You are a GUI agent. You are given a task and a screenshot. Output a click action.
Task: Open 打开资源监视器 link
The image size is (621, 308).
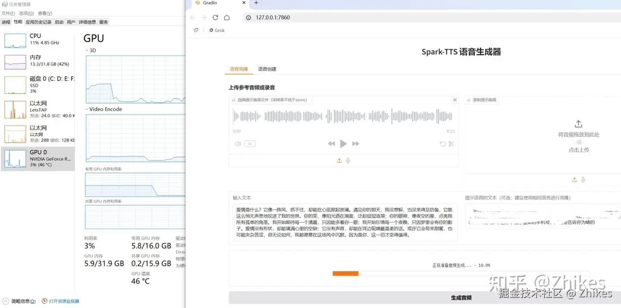[61, 301]
